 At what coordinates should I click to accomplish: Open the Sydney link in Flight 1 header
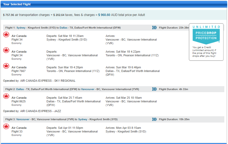21,28
